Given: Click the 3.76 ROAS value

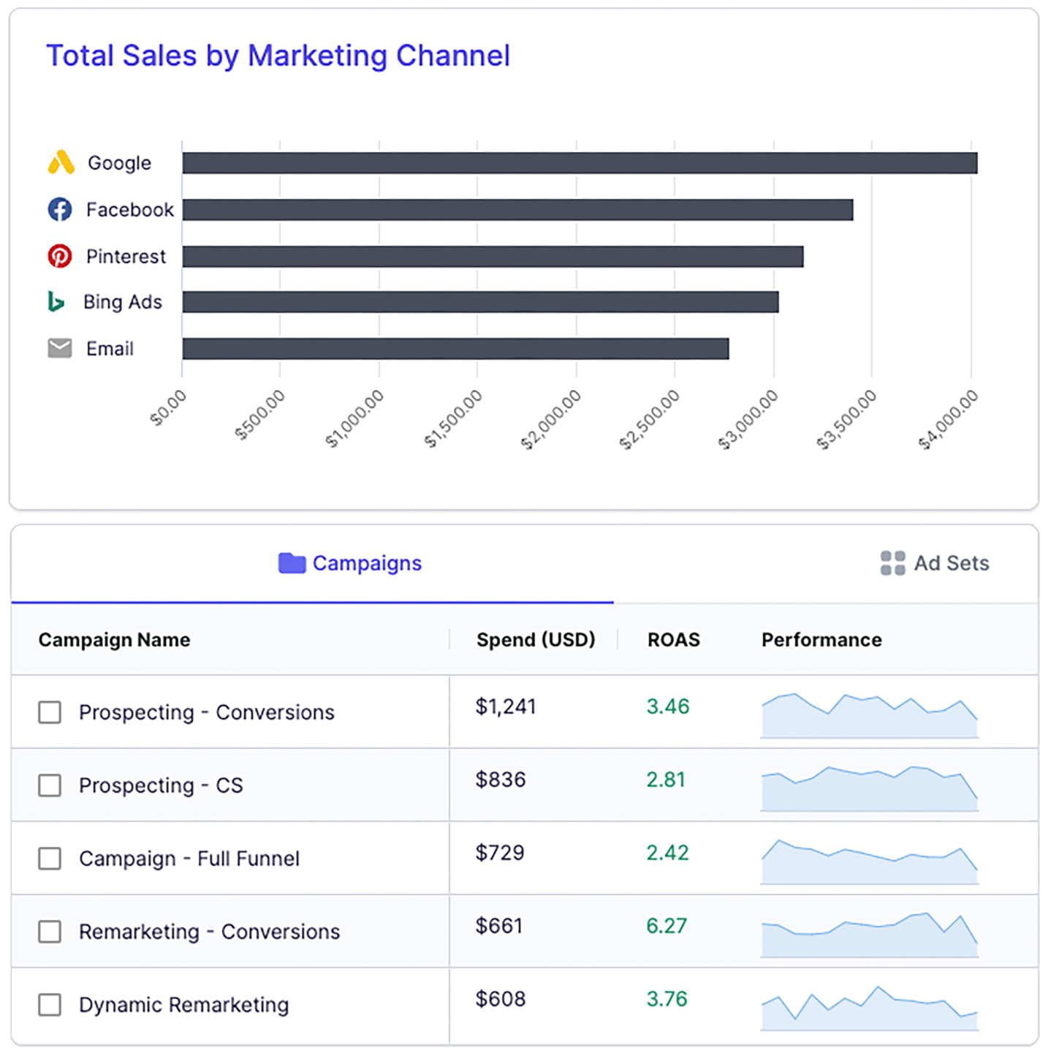Looking at the screenshot, I should point(667,999).
